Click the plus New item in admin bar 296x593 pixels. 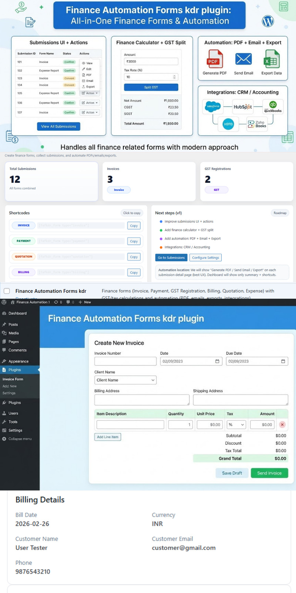pos(85,302)
